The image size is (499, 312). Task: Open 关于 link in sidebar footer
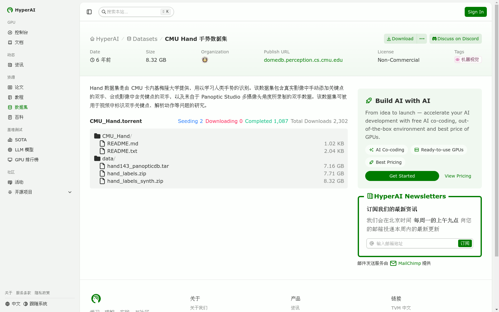[x=8, y=293]
